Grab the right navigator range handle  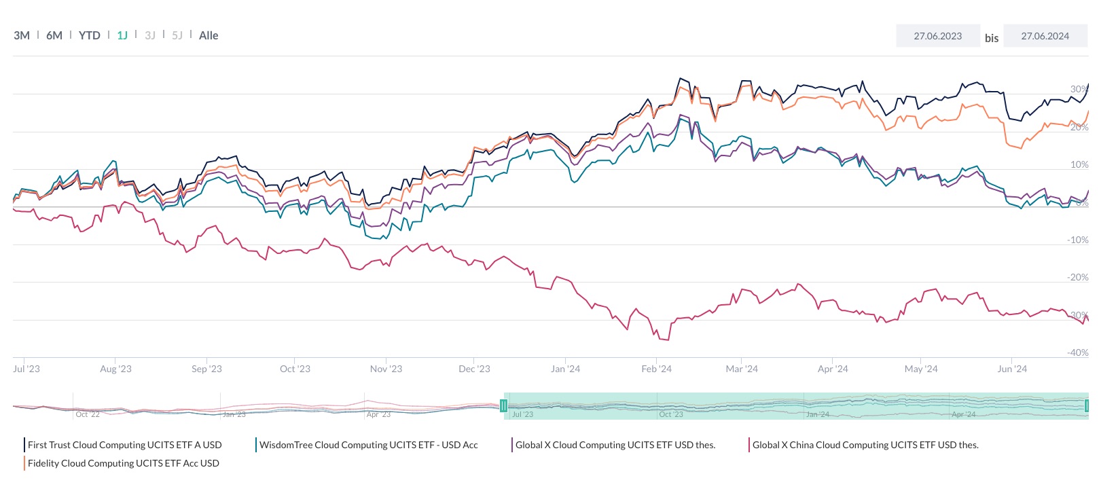(x=1087, y=406)
